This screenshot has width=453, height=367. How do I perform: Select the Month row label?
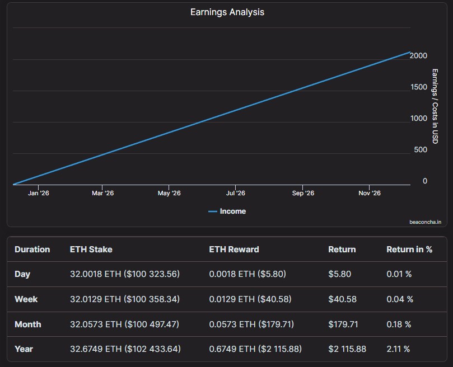point(27,324)
